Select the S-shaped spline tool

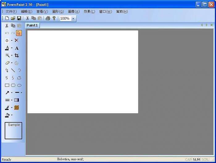[13, 78]
